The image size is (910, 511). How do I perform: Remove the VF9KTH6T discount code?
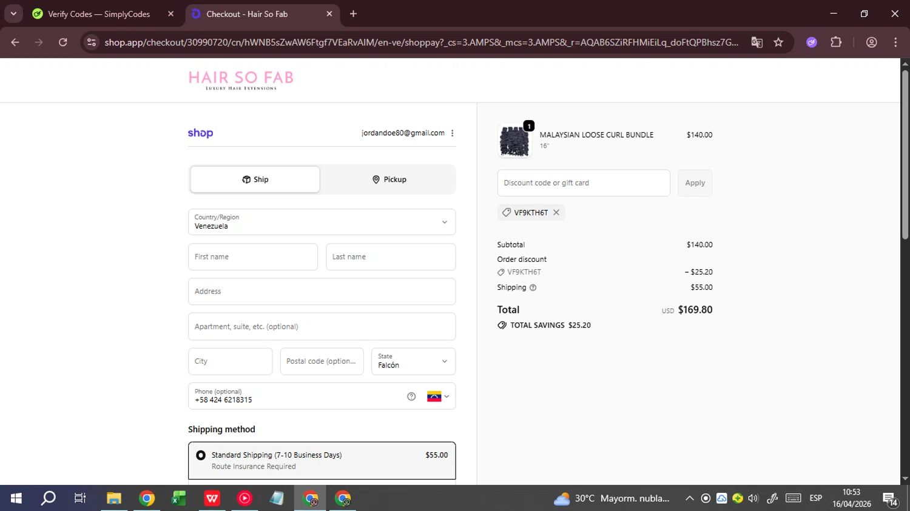556,213
